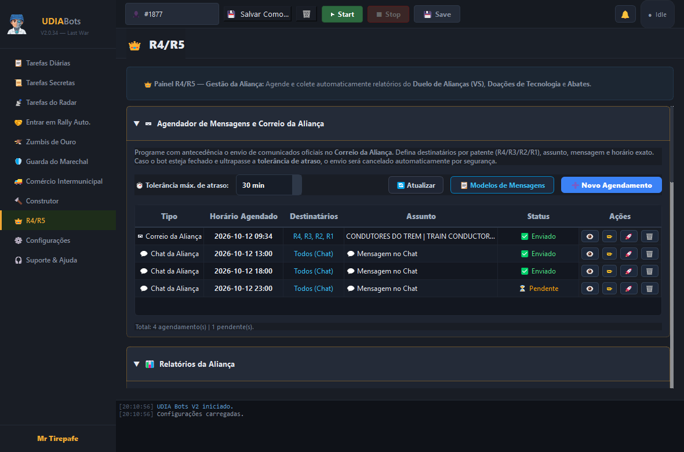Open Tarefas Diárias in the sidebar
The width and height of the screenshot is (684, 452).
click(x=58, y=63)
